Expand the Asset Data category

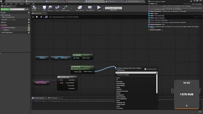coord(116,82)
